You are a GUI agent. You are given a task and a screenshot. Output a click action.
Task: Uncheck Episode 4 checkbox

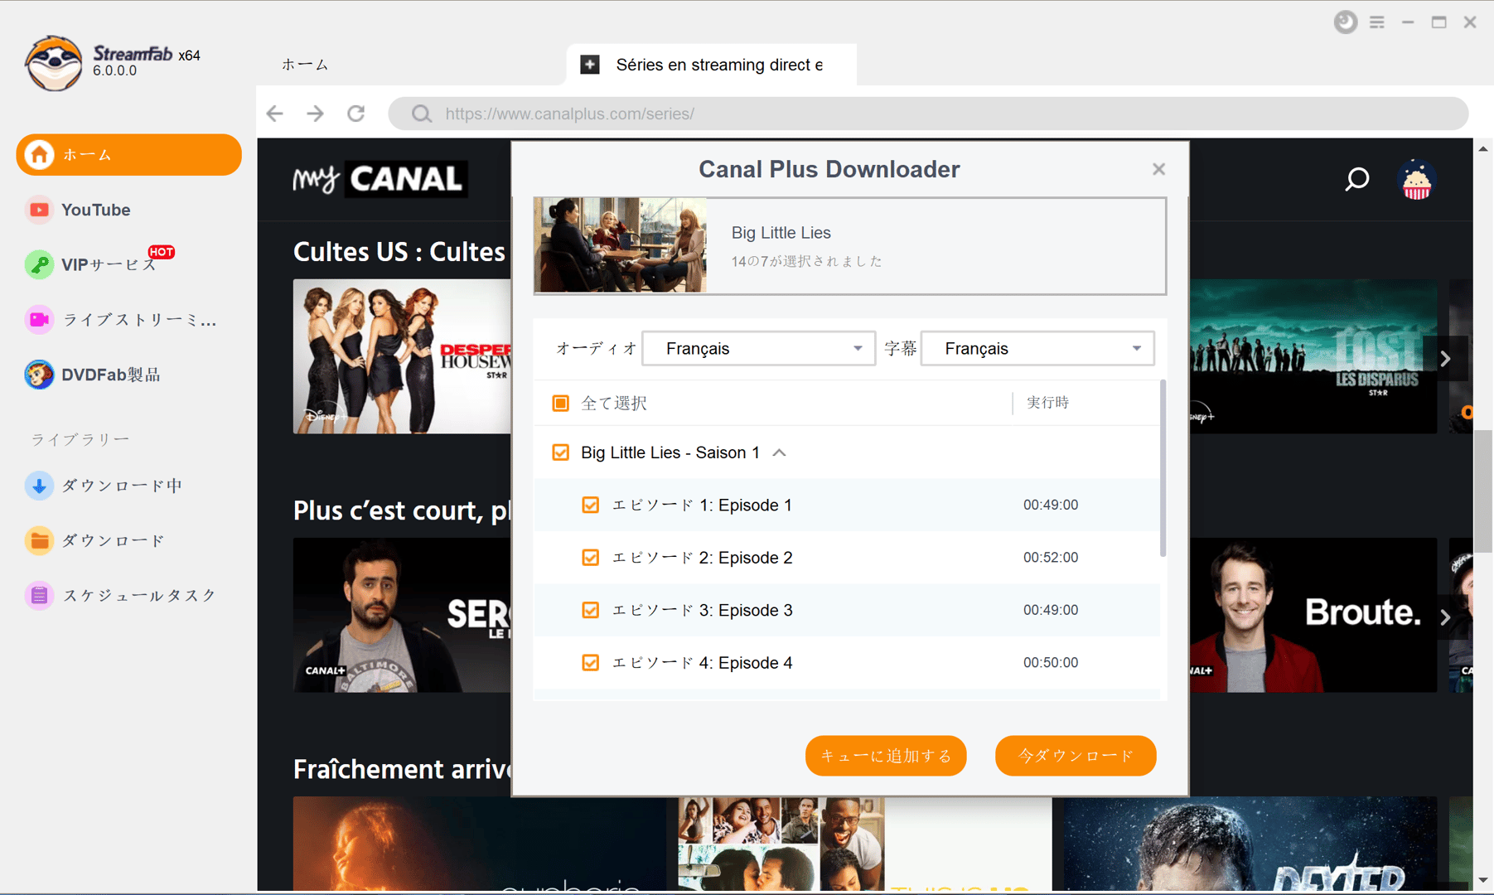pyautogui.click(x=591, y=663)
